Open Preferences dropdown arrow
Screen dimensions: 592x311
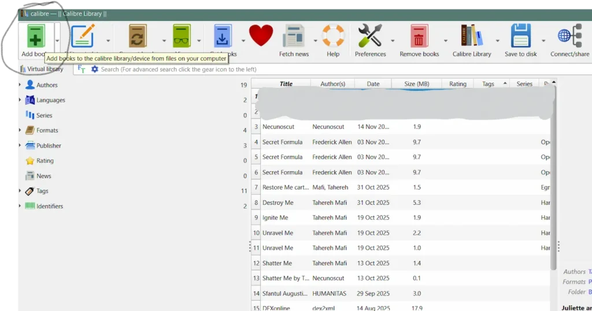pos(393,40)
